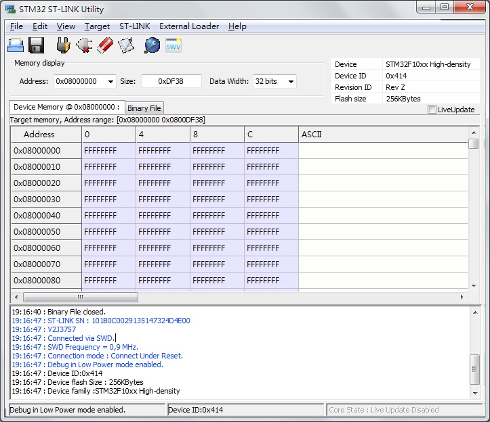Click FFFFFFFF cell in column 8 of row 0x08000050
The width and height of the screenshot is (490, 422).
[217, 232]
